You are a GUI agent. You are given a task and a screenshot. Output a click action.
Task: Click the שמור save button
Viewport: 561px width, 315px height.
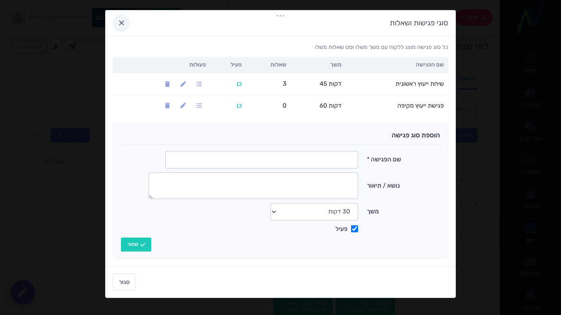(136, 245)
